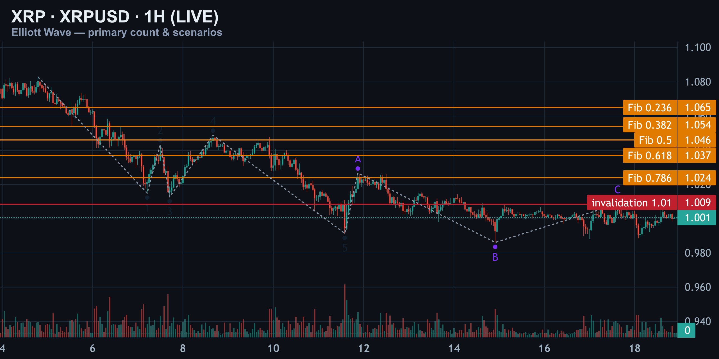
Task: Click the 1.037 orange price tag
Action: [x=697, y=155]
